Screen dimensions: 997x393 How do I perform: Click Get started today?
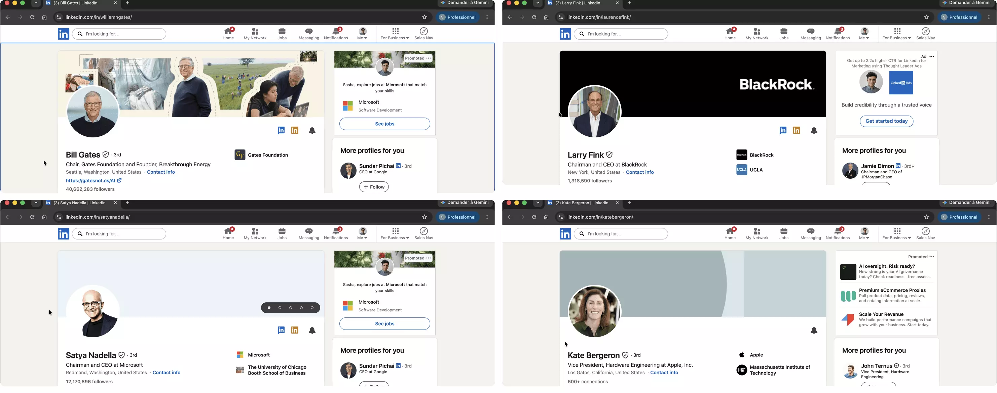[886, 121]
